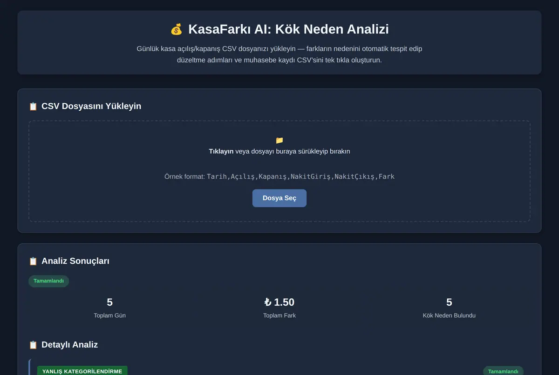Click the value 5 above Kök Neden Bulundu
This screenshot has width=559, height=375.
pyautogui.click(x=449, y=302)
